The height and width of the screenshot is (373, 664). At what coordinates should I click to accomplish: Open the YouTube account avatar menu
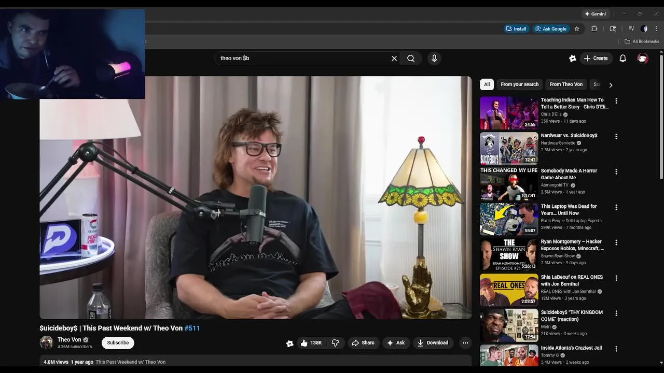(x=643, y=59)
